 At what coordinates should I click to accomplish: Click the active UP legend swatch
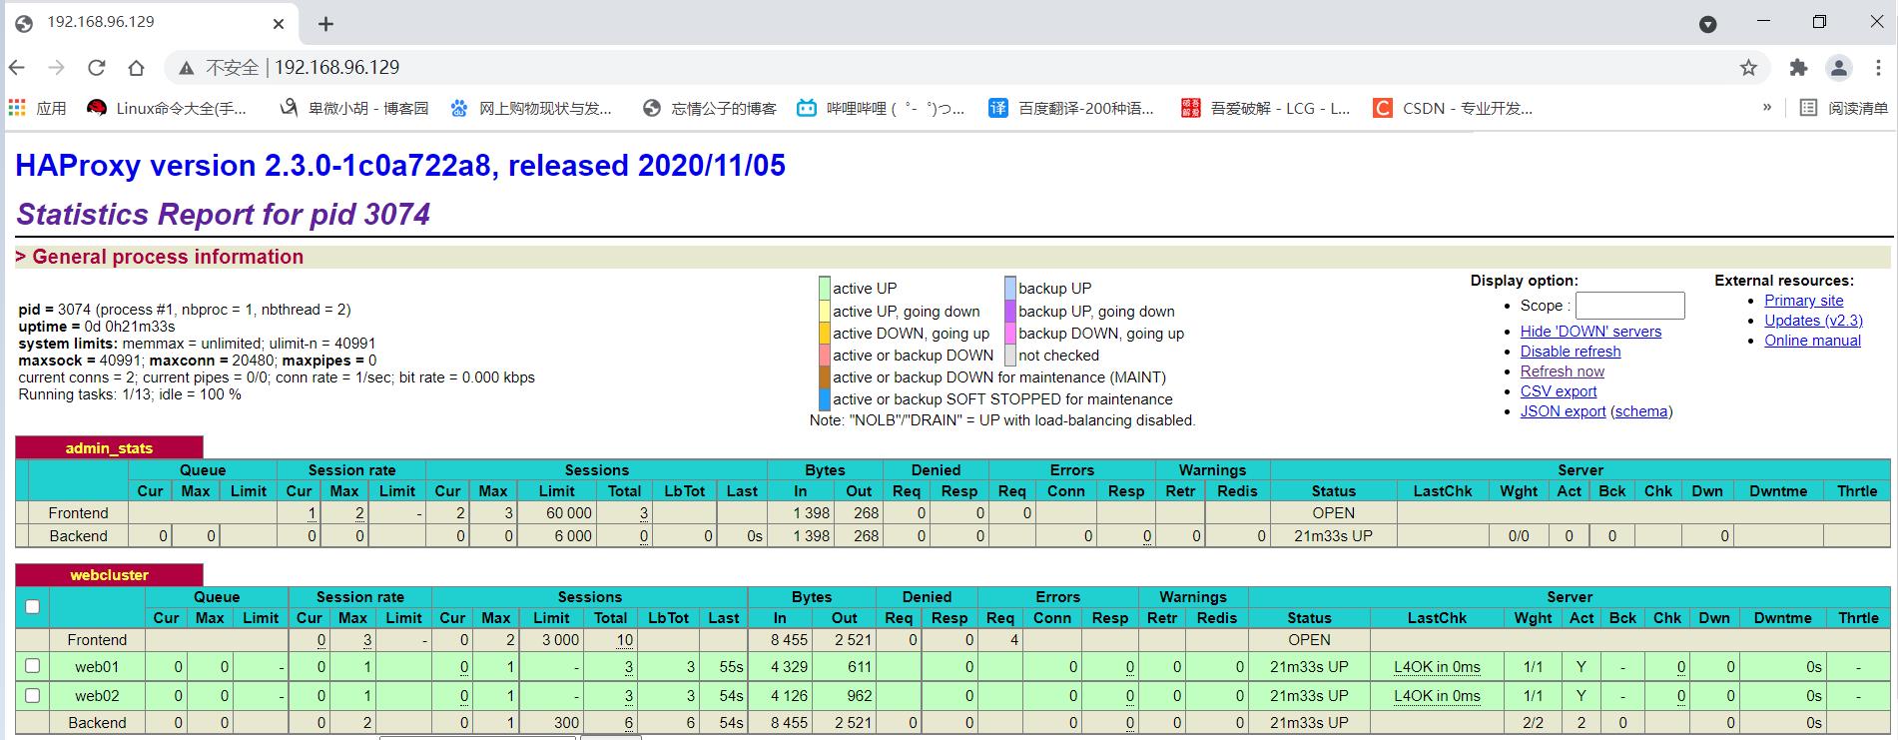click(x=825, y=289)
